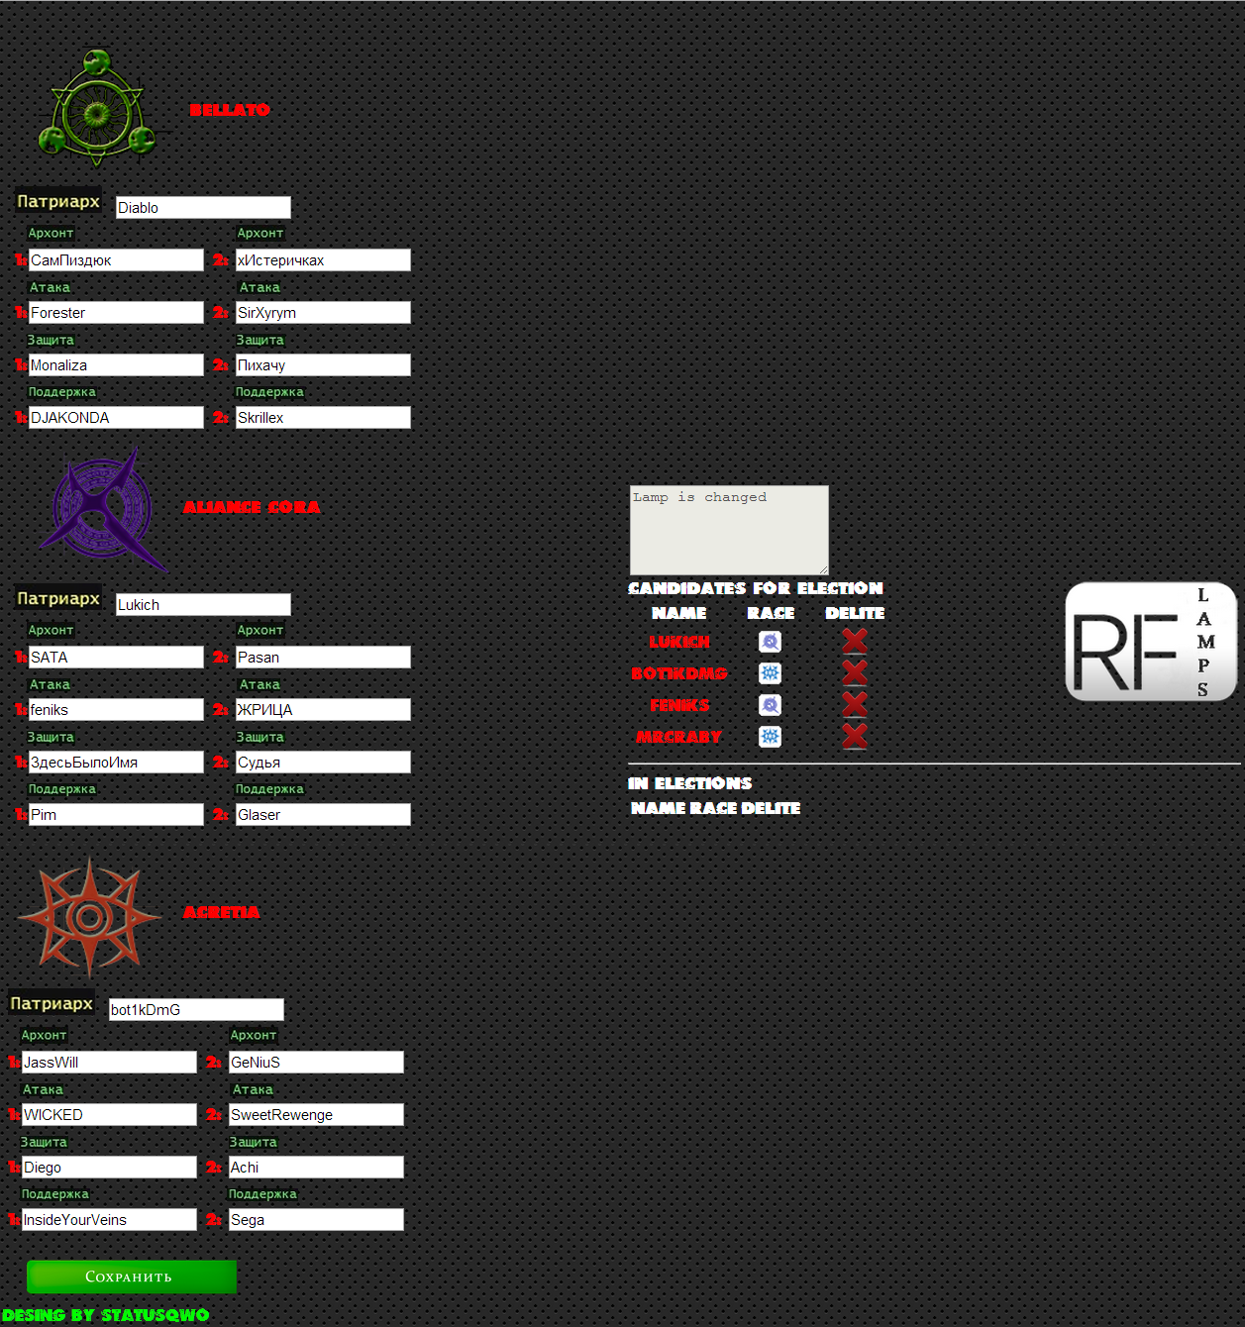The image size is (1245, 1327).
Task: Click race icon next to FENIKS
Action: [x=770, y=705]
